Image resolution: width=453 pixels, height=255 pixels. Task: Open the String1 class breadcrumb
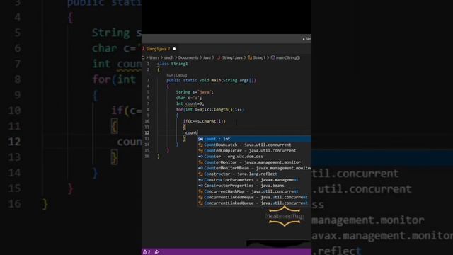pos(259,57)
